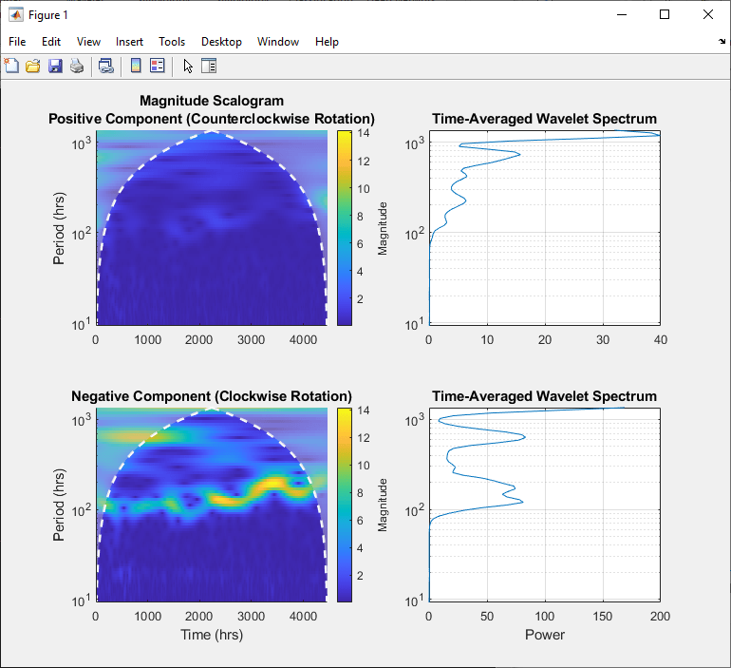The height and width of the screenshot is (668, 731).
Task: Enable the Edit Plot arrow tool
Action: [x=188, y=66]
